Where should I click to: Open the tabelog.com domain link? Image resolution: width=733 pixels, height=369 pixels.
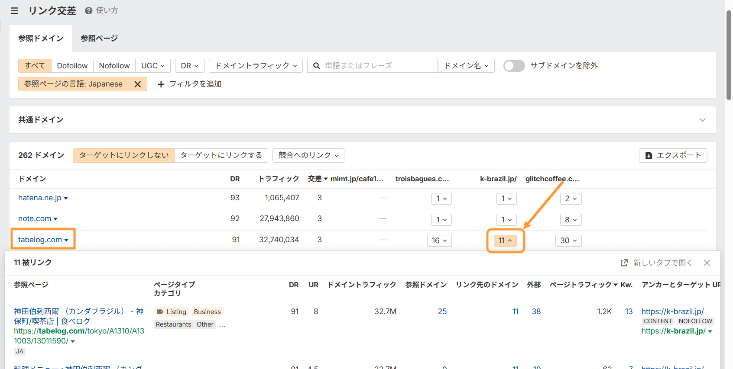click(x=40, y=240)
